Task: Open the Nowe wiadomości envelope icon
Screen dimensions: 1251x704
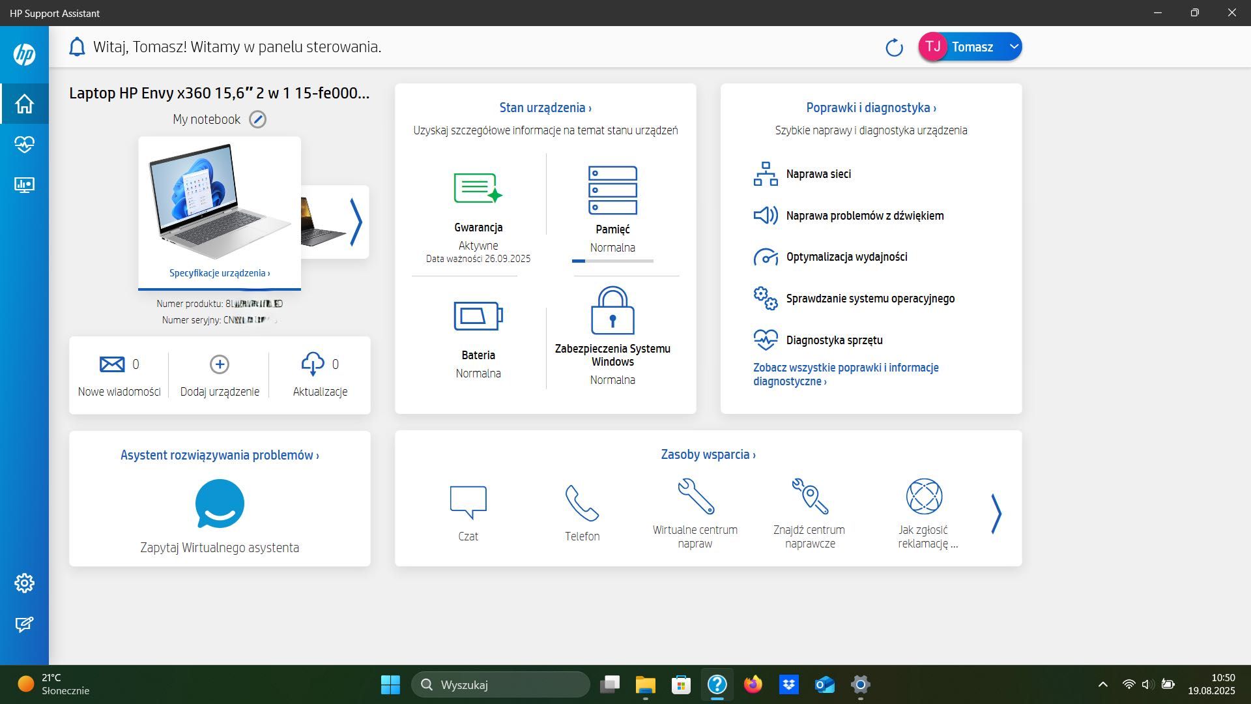Action: click(112, 364)
